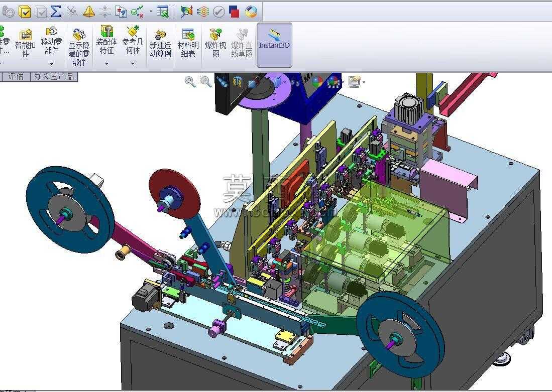Image resolution: width=552 pixels, height=392 pixels.
Task: Click Zoom to Fit magnifier icon
Action: (190, 82)
